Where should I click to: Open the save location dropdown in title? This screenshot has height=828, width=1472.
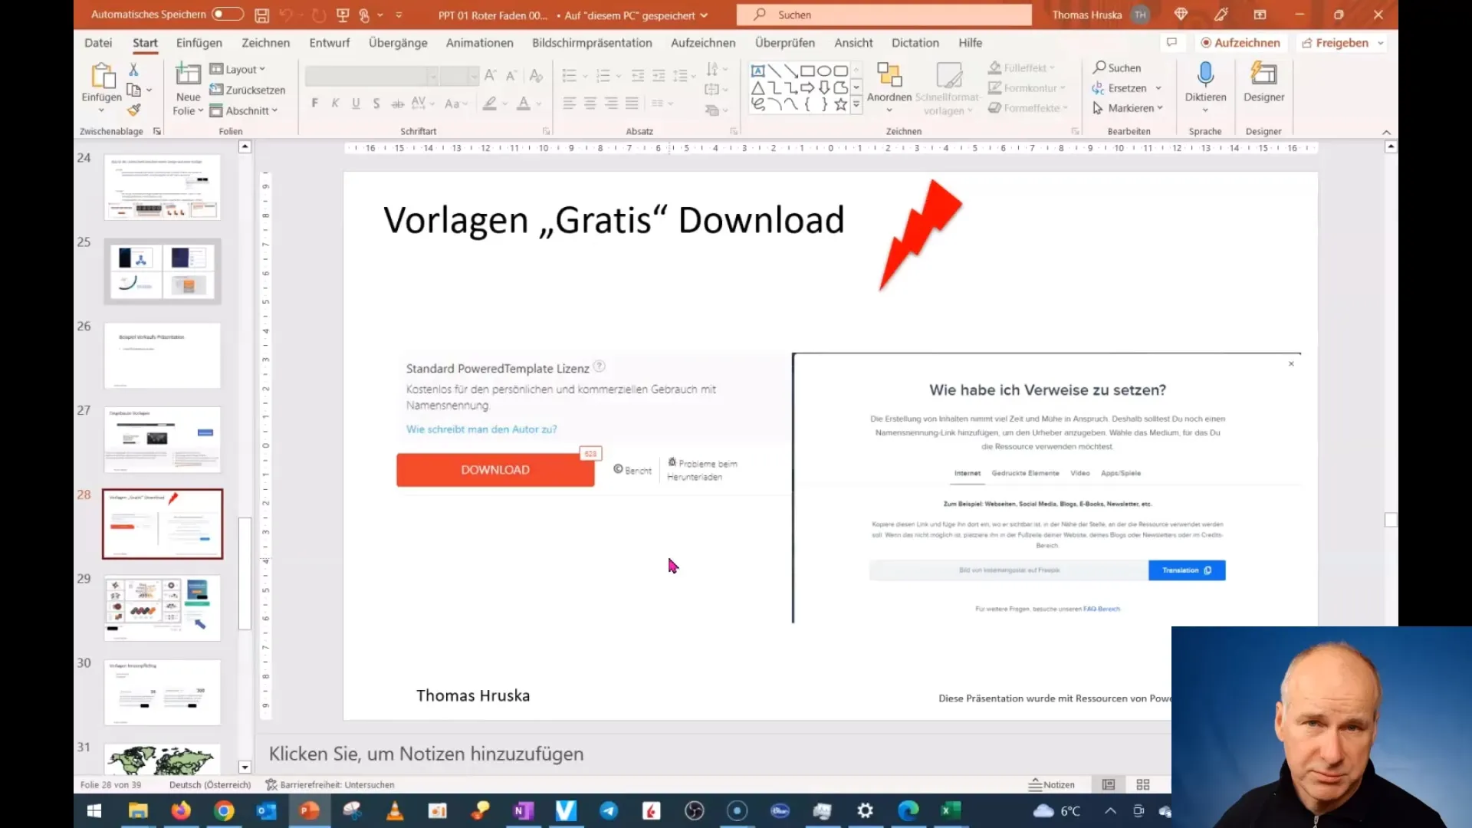[704, 15]
